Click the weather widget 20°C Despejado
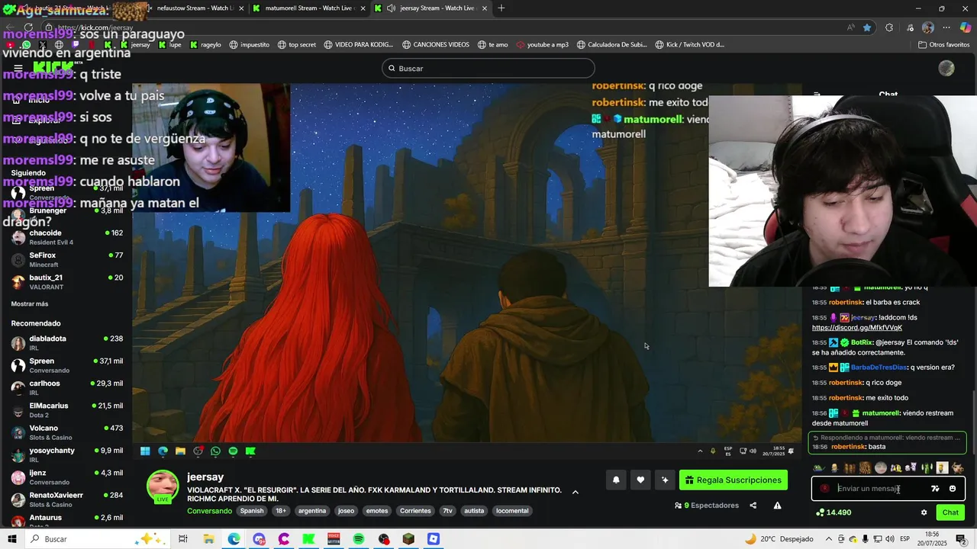 point(779,539)
